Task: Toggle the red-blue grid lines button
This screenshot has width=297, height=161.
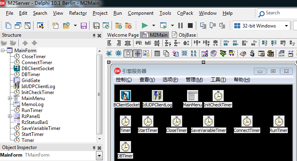Action: pos(138,54)
